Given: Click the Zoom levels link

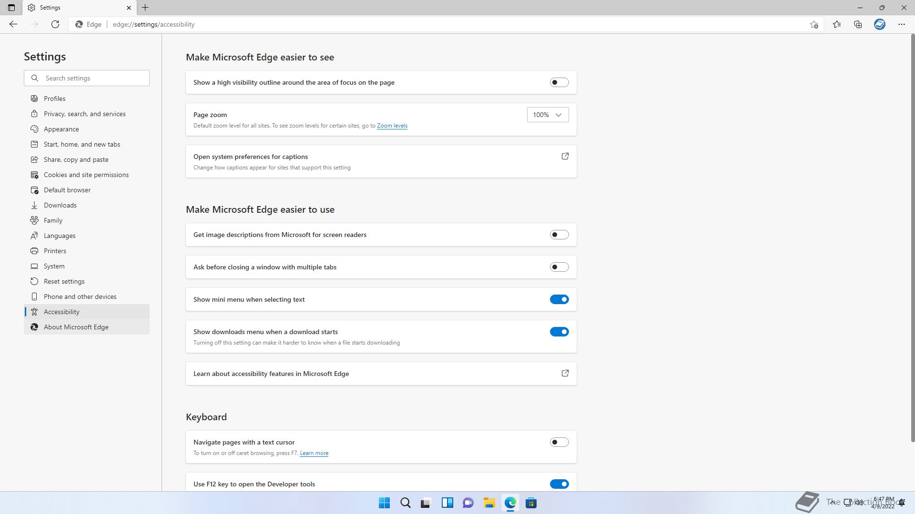Looking at the screenshot, I should (392, 126).
